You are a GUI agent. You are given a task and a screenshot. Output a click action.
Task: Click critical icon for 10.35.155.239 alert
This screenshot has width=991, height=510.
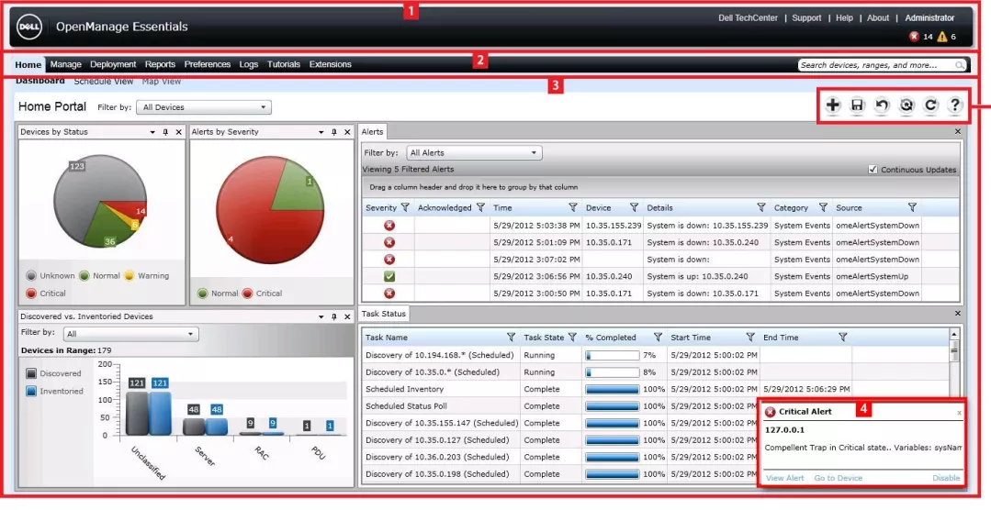click(x=389, y=226)
